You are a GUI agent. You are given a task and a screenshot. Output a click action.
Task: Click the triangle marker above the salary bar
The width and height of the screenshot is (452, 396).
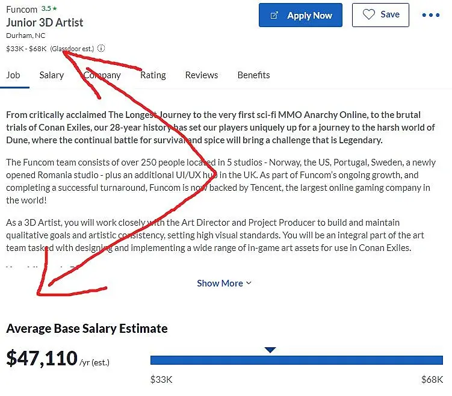click(270, 350)
